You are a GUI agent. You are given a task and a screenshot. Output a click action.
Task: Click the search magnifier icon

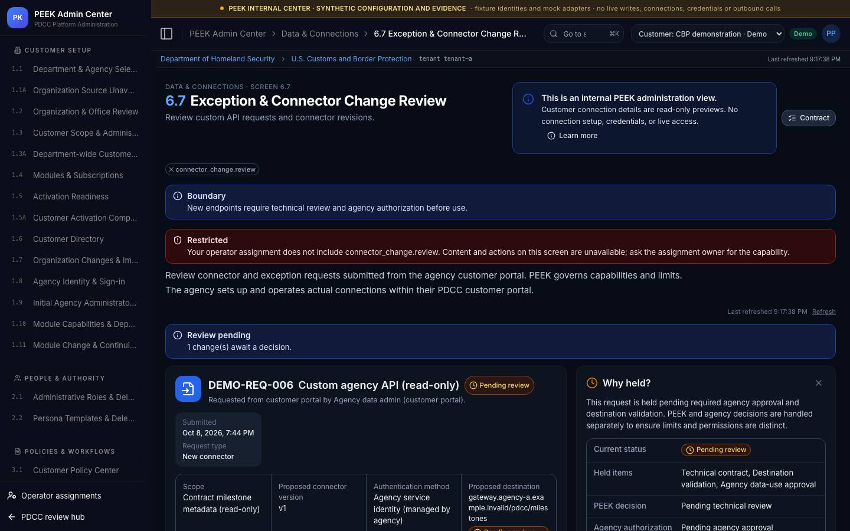point(554,34)
